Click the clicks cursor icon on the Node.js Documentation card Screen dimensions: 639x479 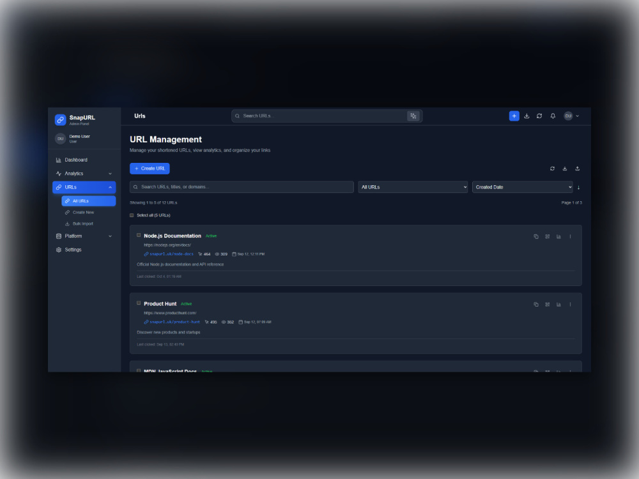[x=200, y=254]
